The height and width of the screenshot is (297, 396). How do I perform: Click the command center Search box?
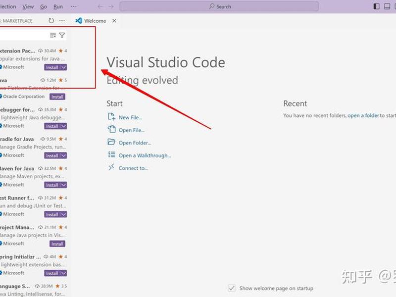pyautogui.click(x=219, y=6)
